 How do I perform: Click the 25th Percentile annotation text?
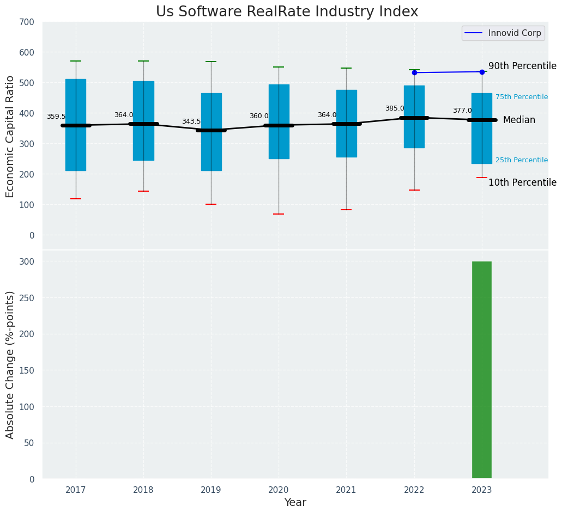(522, 160)
